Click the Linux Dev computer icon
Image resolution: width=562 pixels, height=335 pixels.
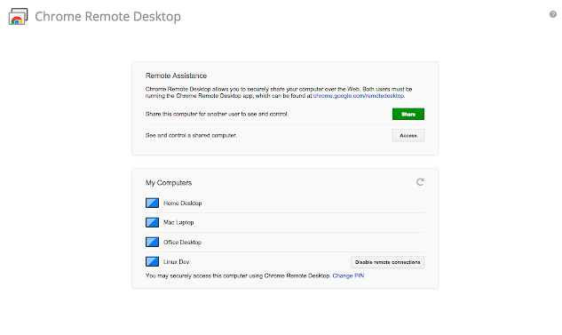click(153, 261)
